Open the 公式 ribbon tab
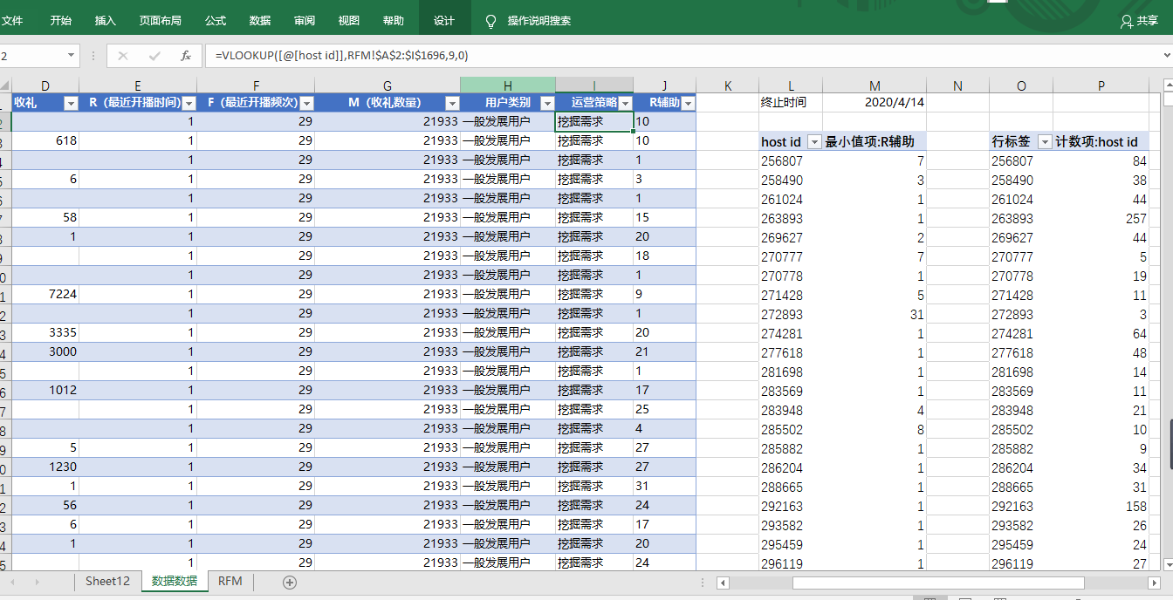Image resolution: width=1173 pixels, height=600 pixels. pyautogui.click(x=216, y=21)
